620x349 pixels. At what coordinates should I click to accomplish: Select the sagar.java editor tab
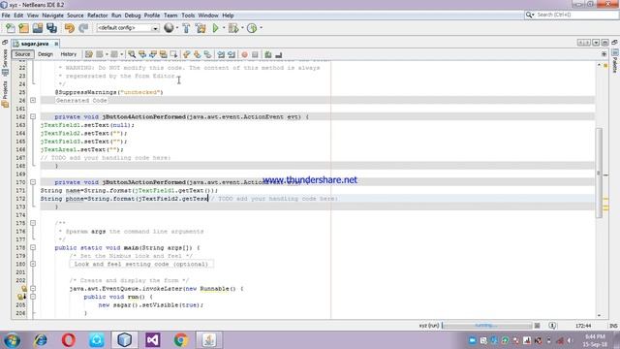point(35,44)
